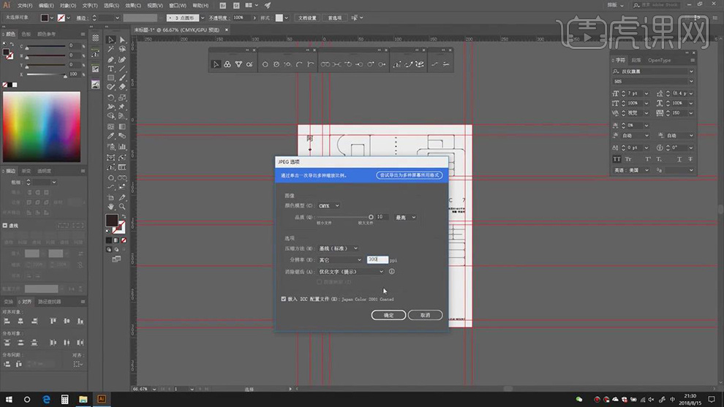Open the 效果(C) menu
The height and width of the screenshot is (407, 724).
coord(132,5)
